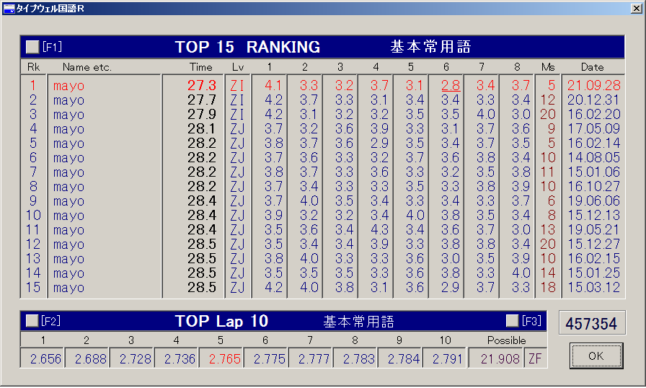This screenshot has width=646, height=388.
Task: Click the Ms column header
Action: click(x=548, y=67)
